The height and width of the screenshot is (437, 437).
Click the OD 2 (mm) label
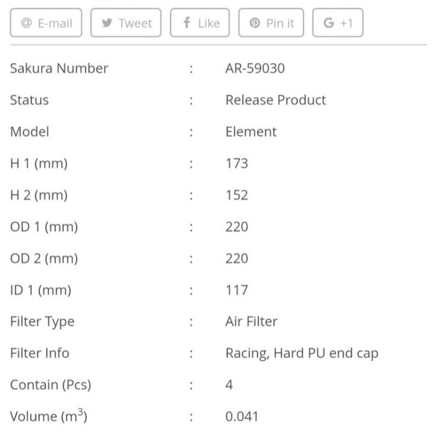coord(45,259)
